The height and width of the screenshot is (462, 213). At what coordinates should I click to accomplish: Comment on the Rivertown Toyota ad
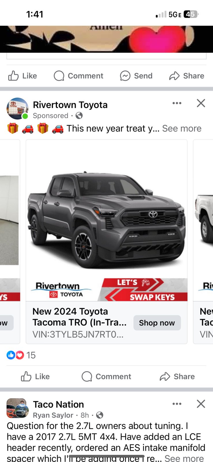pyautogui.click(x=106, y=376)
